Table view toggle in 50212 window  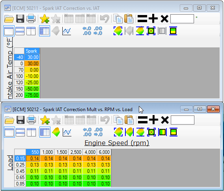(45, 132)
